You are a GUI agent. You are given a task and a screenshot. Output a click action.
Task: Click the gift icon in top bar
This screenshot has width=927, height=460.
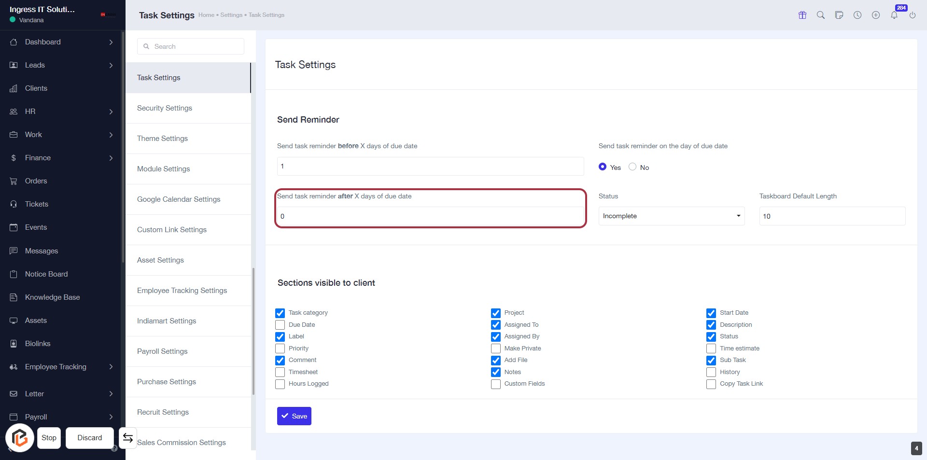802,15
